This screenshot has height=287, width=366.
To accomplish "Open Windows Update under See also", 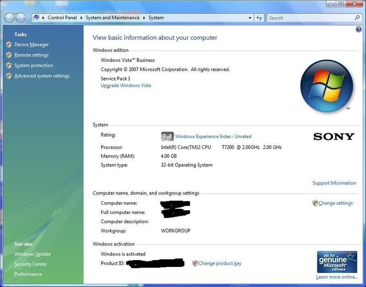I will point(32,254).
